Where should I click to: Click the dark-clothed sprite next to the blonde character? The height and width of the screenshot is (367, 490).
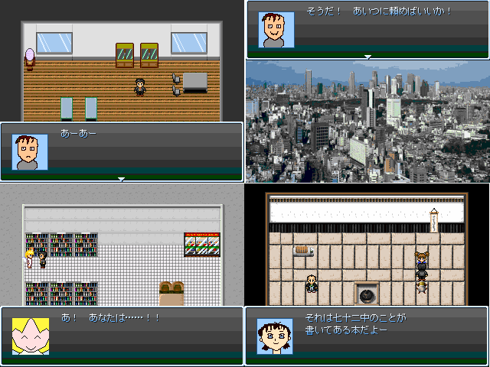click(43, 259)
